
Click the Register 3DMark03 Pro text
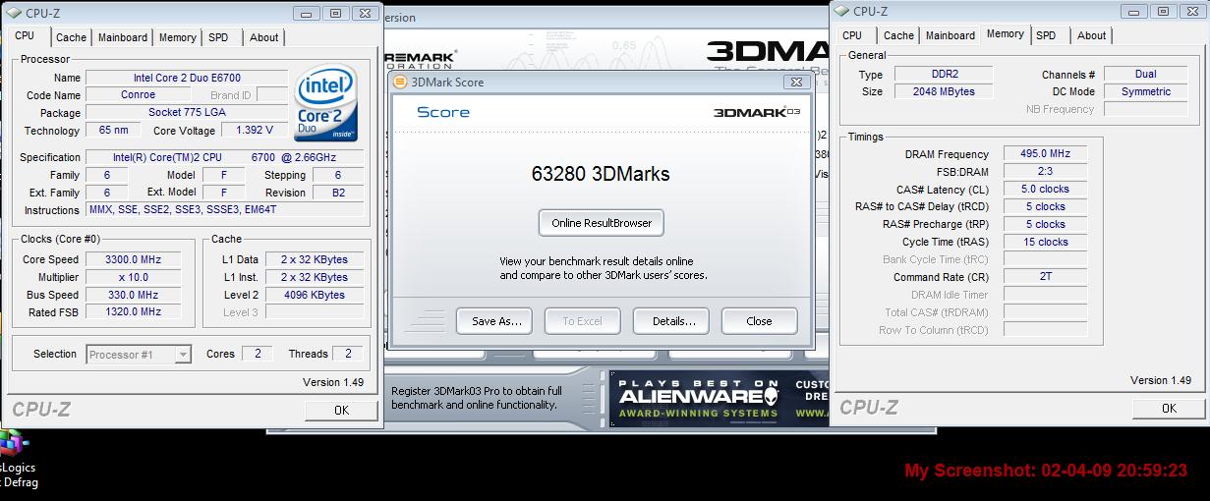[477, 397]
